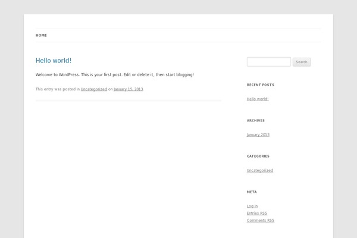Open the January 2013 archive link
Image resolution: width=357 pixels, height=238 pixels.
pos(258,135)
